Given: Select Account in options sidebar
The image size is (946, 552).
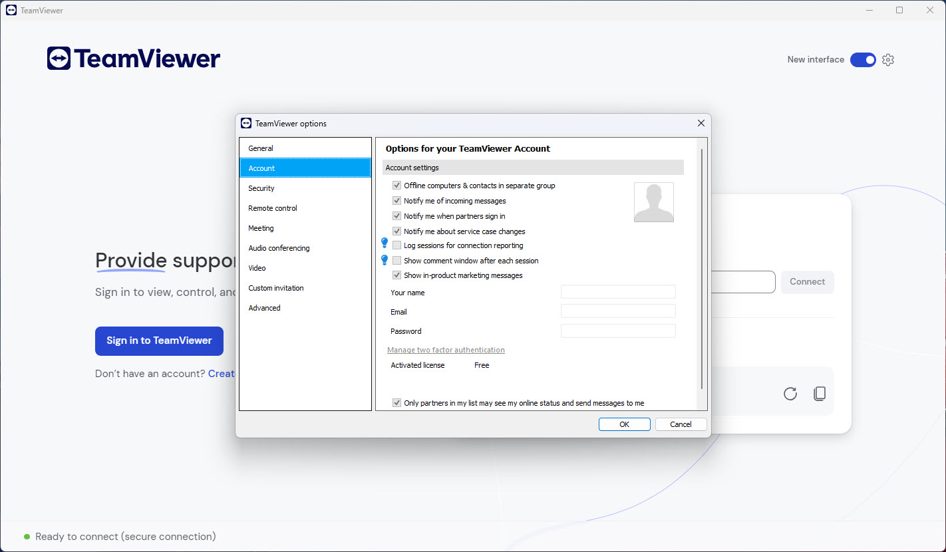Looking at the screenshot, I should pos(305,168).
